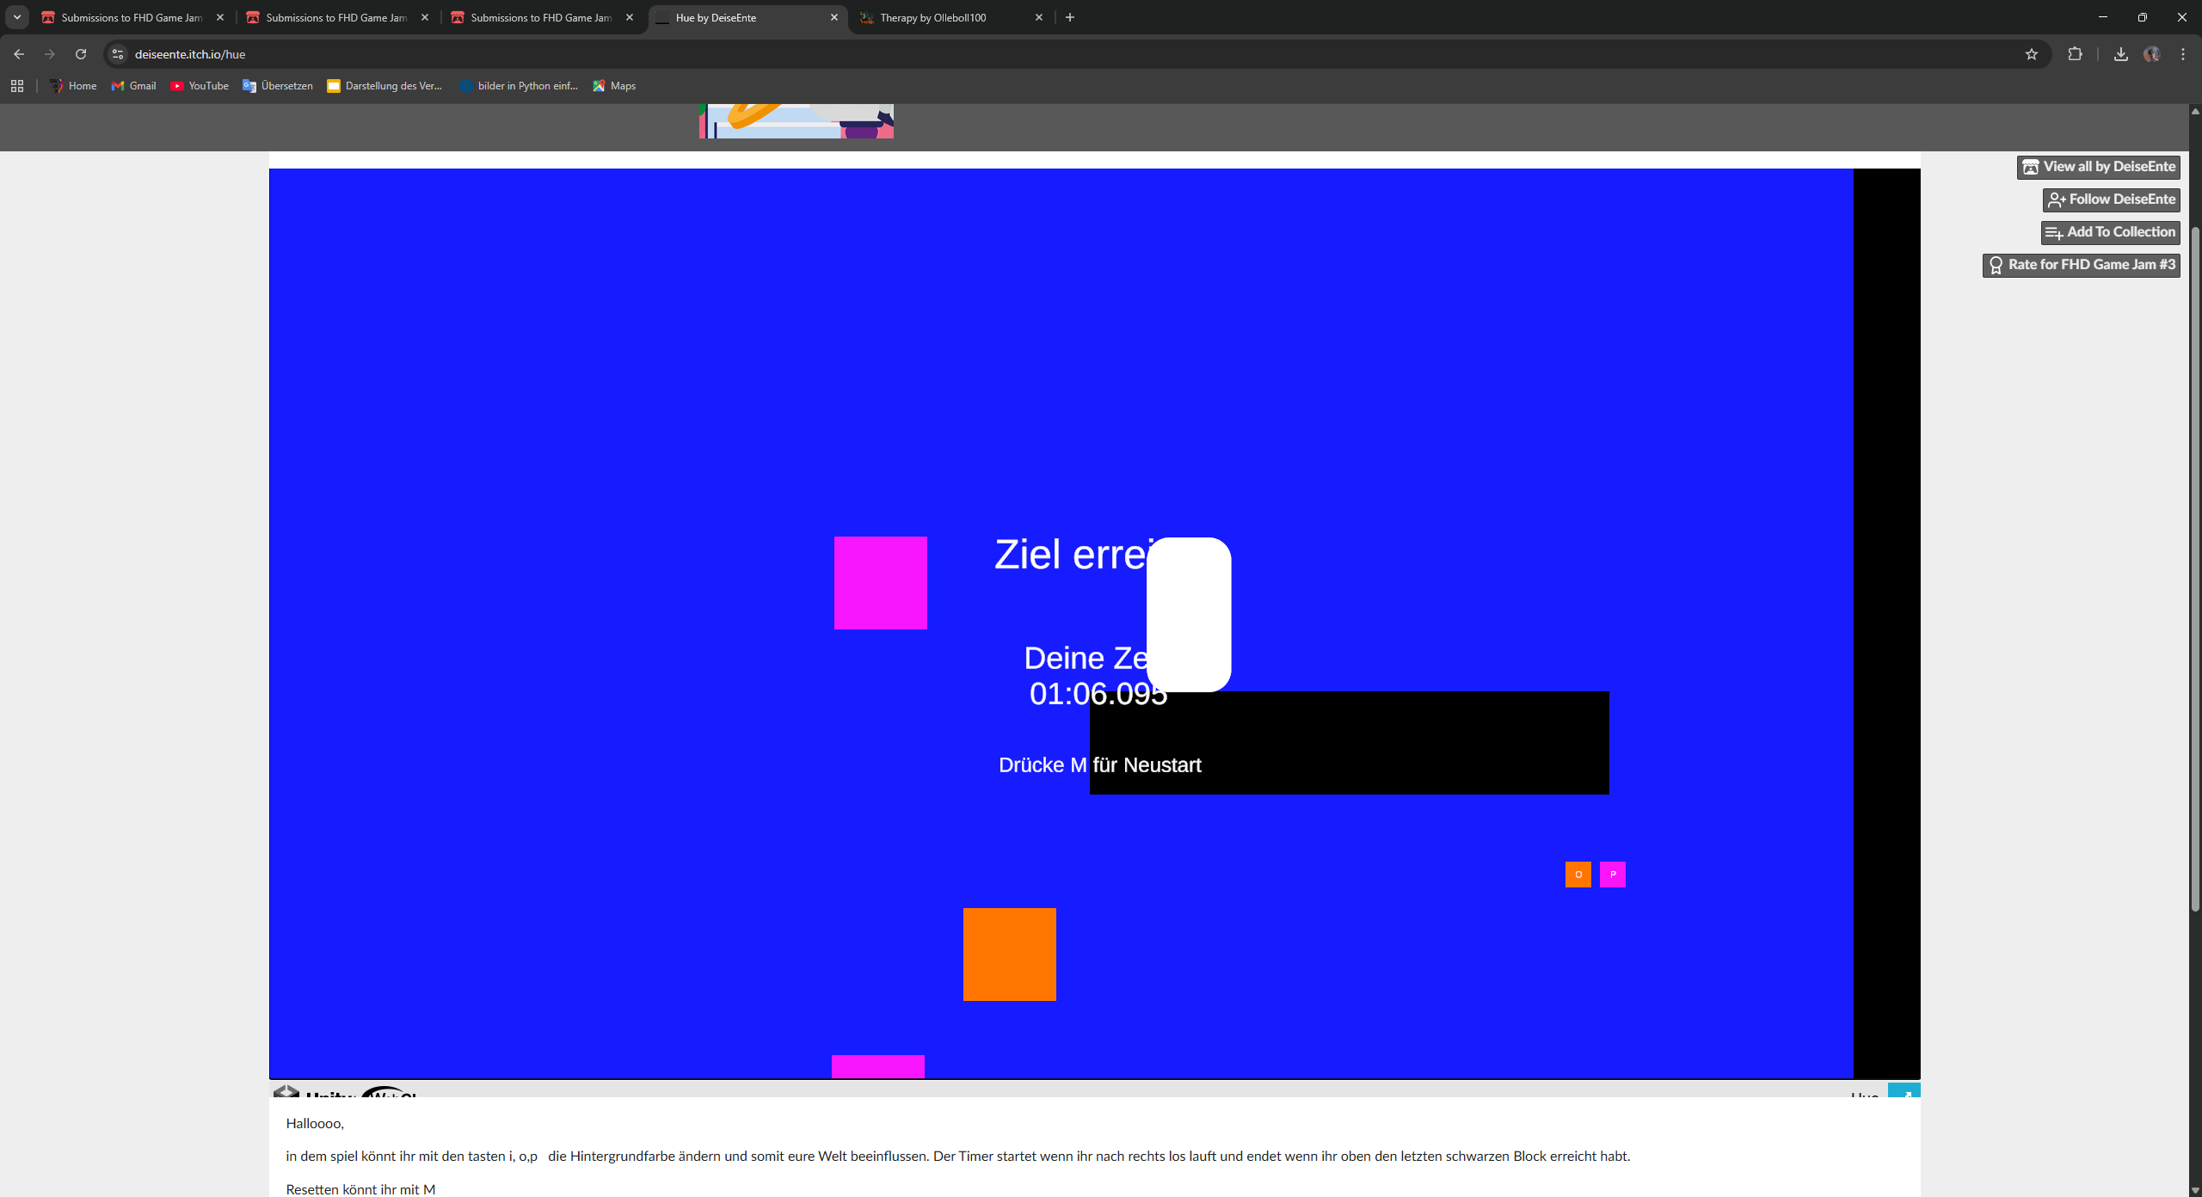Click the address bar URL field
The width and height of the screenshot is (2202, 1197).
point(1032,54)
